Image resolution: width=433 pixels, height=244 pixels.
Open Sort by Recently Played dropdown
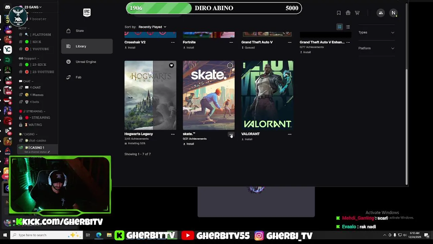(152, 27)
